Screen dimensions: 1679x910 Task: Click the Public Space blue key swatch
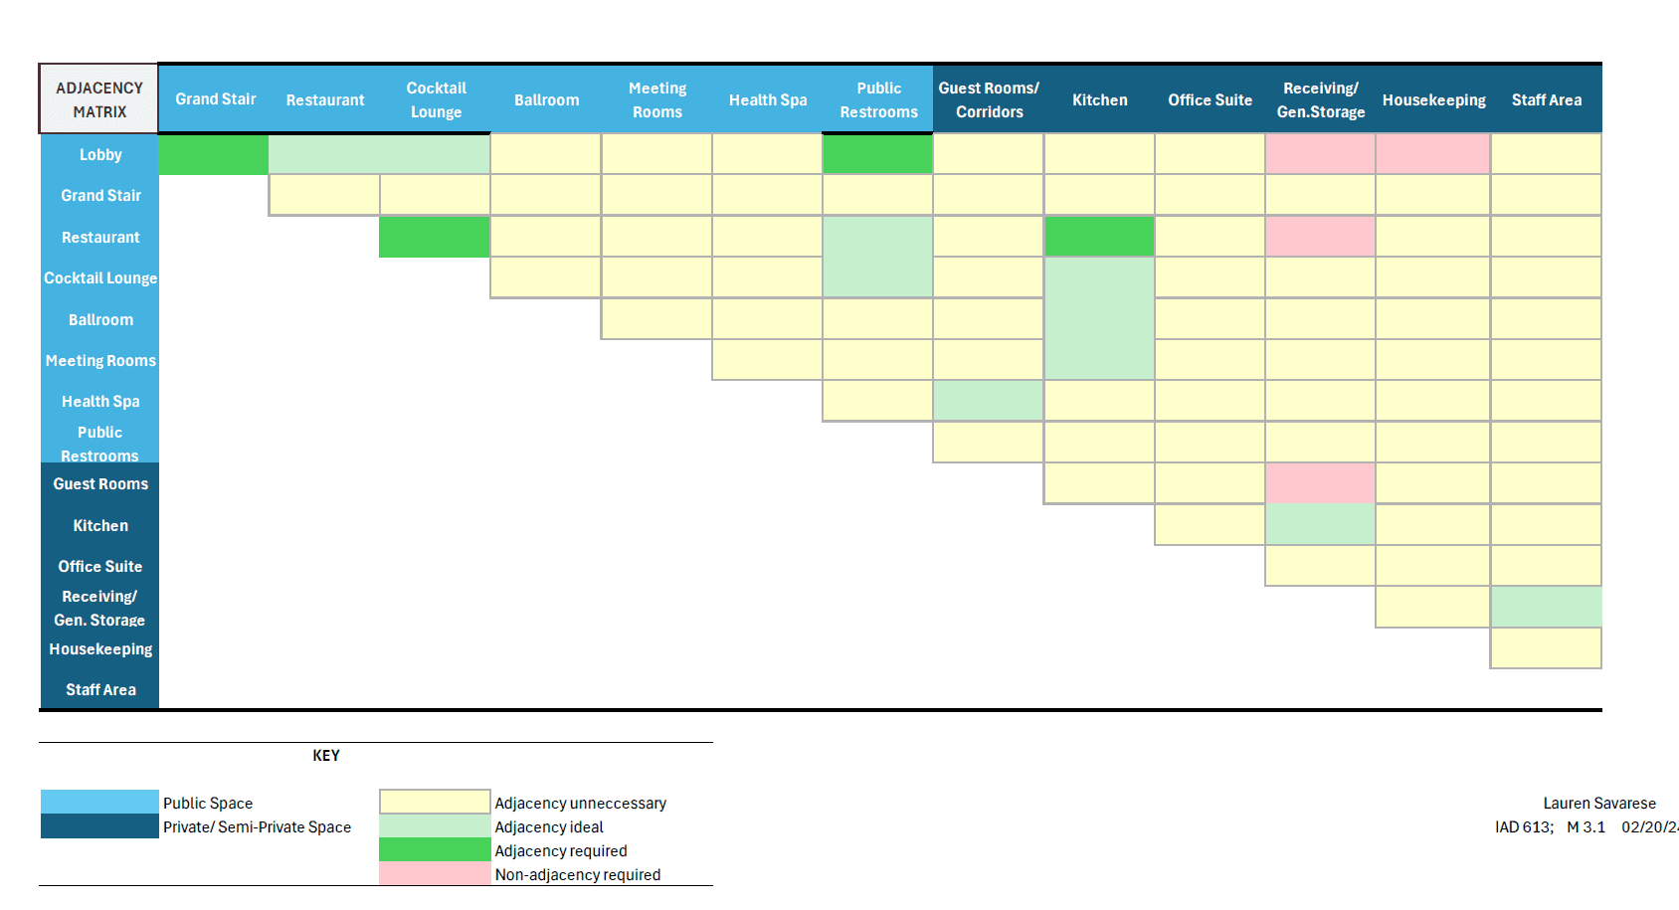99,802
